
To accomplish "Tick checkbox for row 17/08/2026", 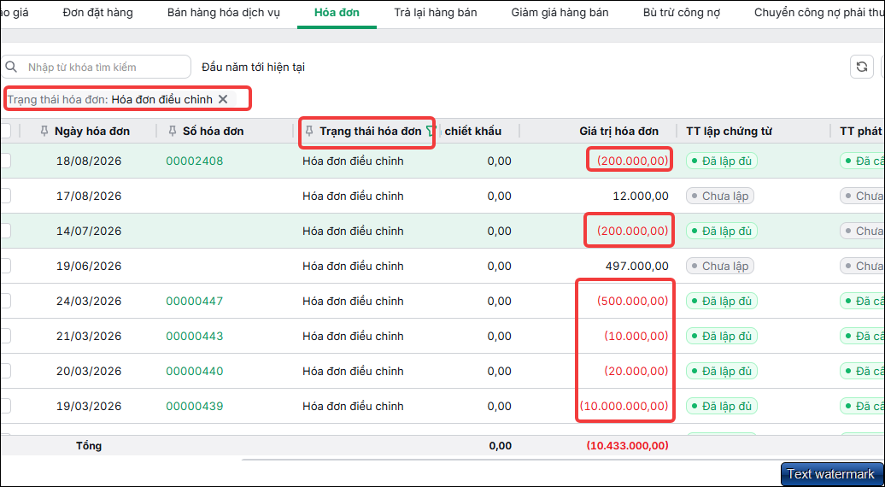I will pyautogui.click(x=4, y=196).
